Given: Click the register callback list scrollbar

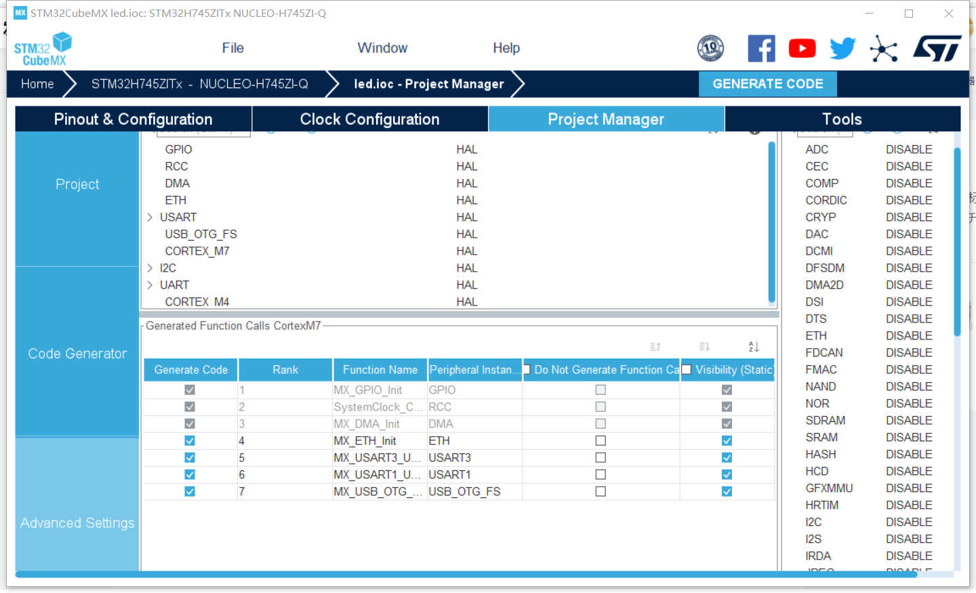Looking at the screenshot, I should point(957,241).
